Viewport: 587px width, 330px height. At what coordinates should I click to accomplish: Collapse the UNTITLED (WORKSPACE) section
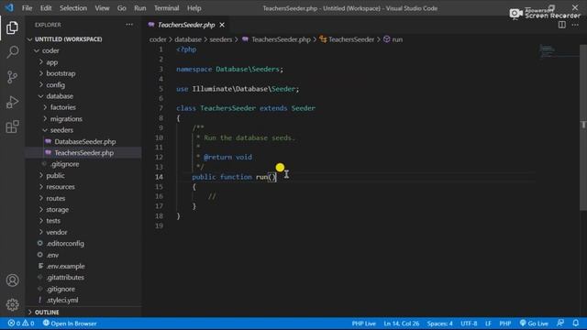click(83, 39)
